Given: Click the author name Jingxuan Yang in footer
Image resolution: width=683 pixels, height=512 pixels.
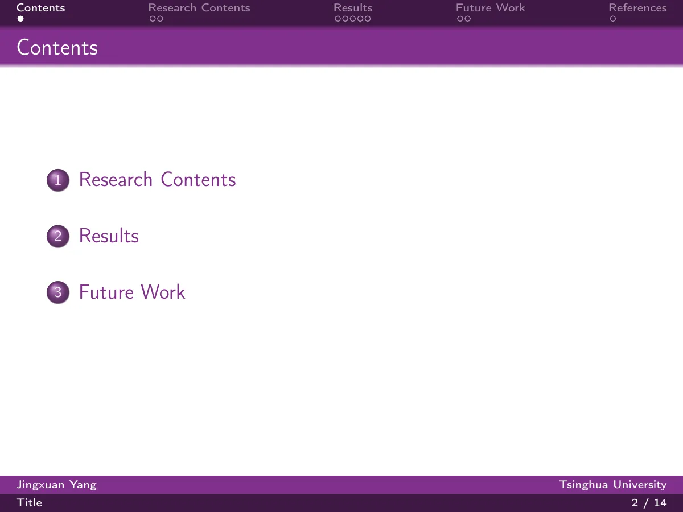Looking at the screenshot, I should (56, 485).
